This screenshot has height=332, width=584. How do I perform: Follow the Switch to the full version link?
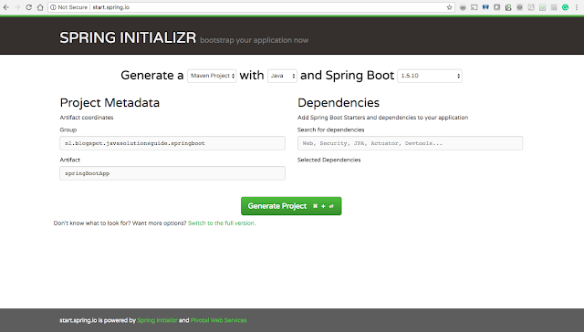[x=222, y=223]
